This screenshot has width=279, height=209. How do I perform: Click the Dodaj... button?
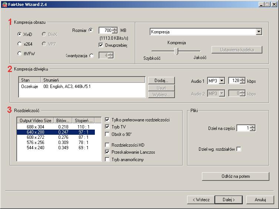162,81
